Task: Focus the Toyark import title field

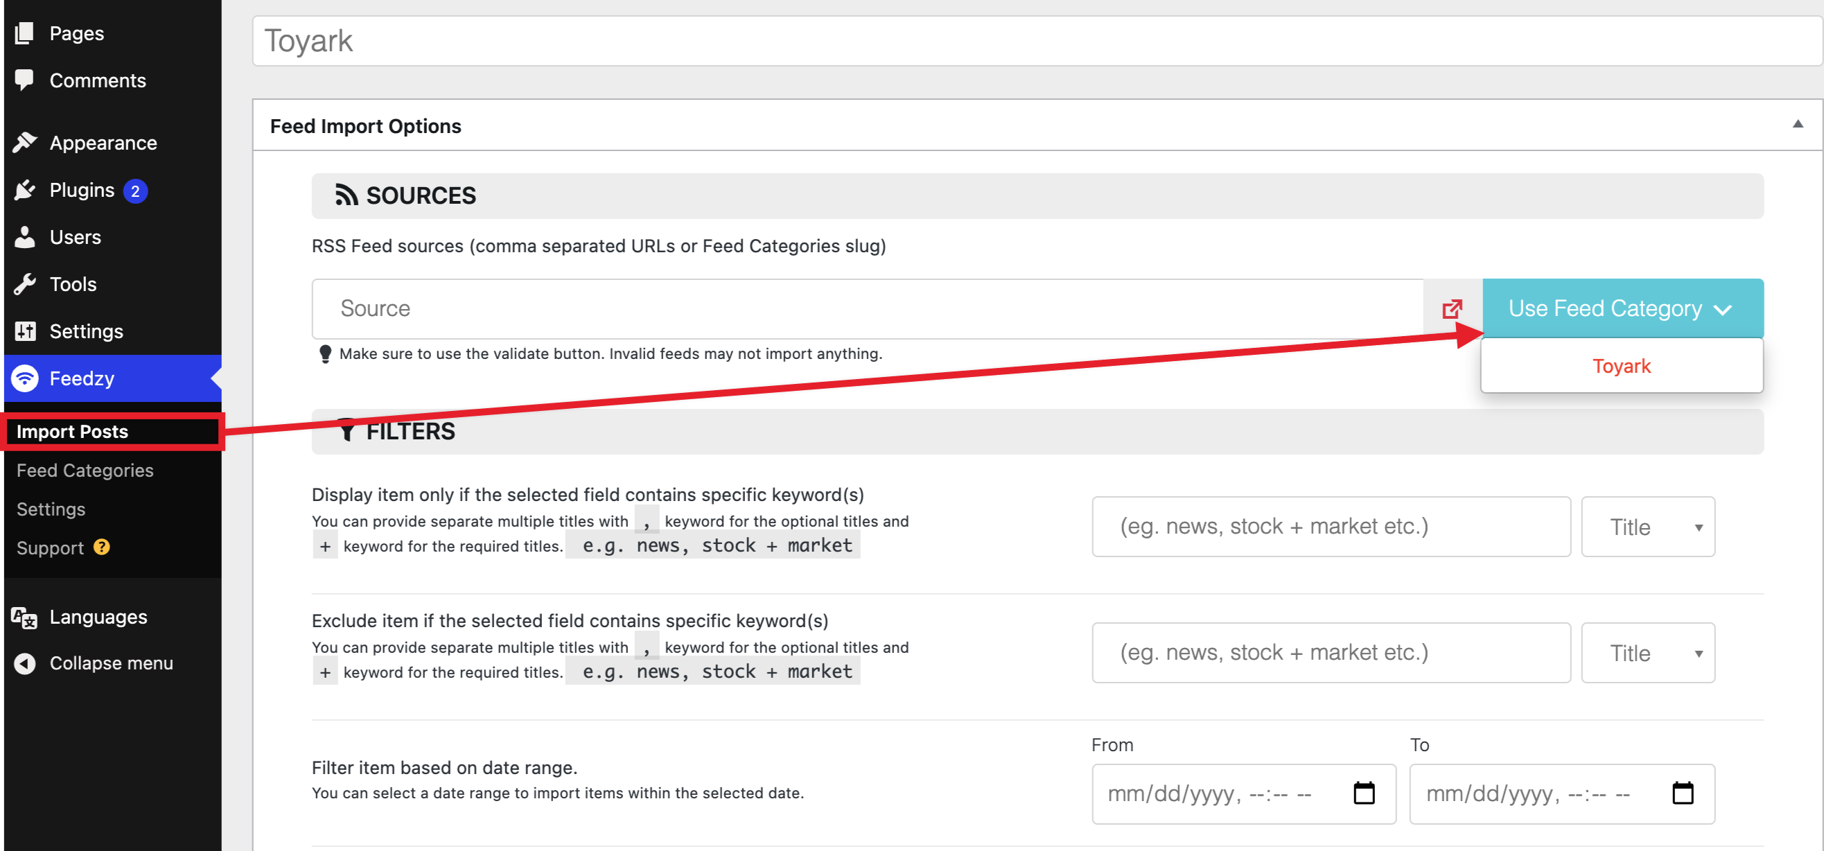Action: [1037, 41]
